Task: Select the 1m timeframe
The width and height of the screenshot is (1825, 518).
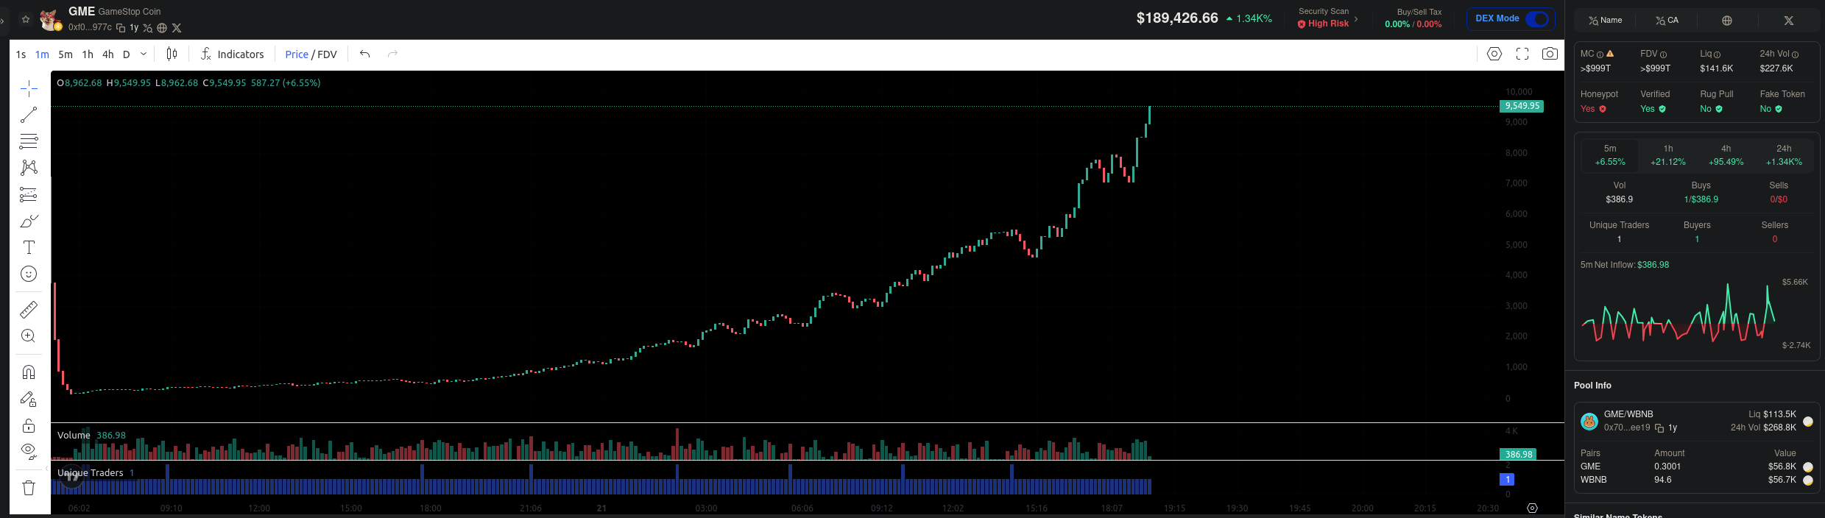Action: pyautogui.click(x=42, y=54)
